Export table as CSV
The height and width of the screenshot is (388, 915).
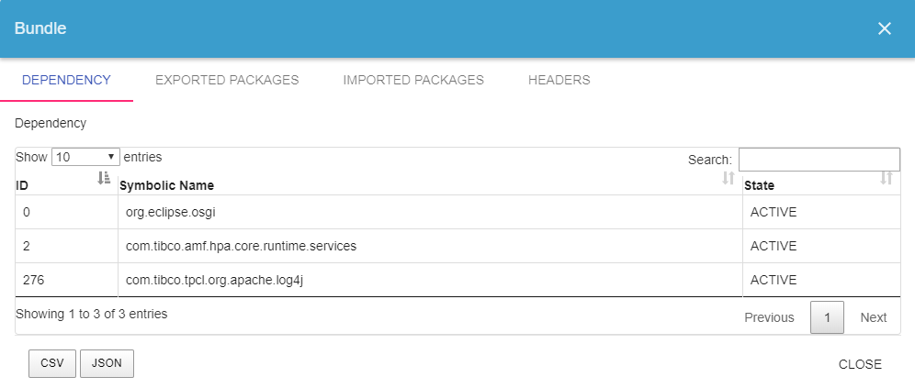52,363
